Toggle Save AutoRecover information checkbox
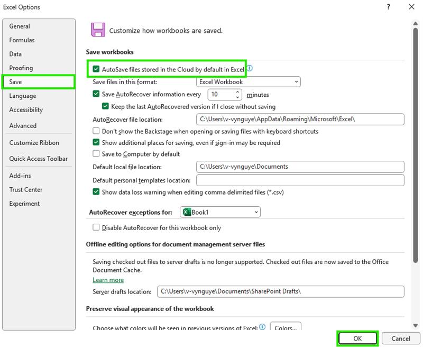The height and width of the screenshot is (348, 423). 96,94
